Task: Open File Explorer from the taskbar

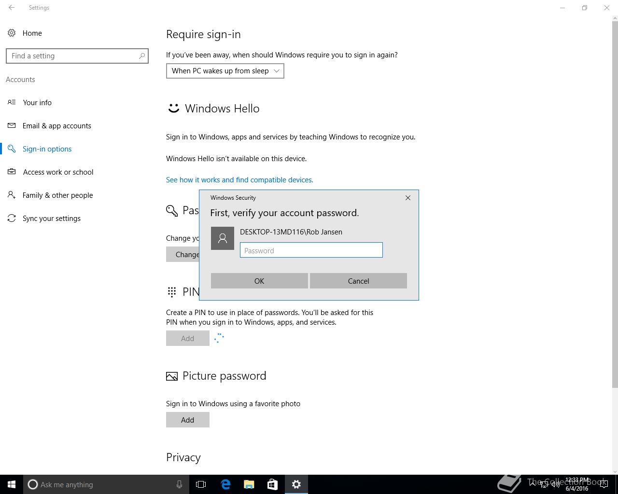Action: 249,484
